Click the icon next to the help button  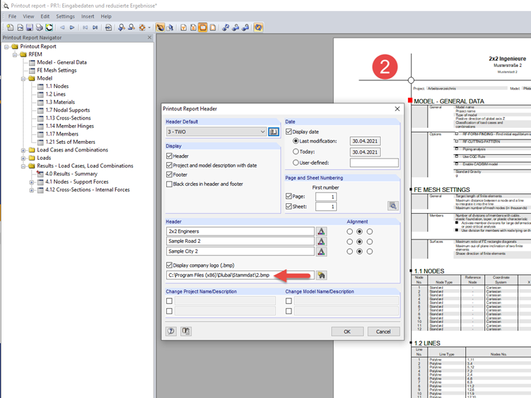(186, 332)
